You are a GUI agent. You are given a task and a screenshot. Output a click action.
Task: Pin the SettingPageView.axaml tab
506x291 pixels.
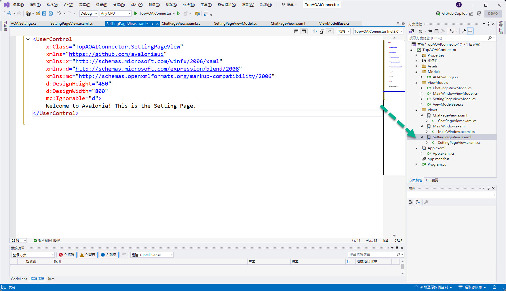pyautogui.click(x=152, y=24)
